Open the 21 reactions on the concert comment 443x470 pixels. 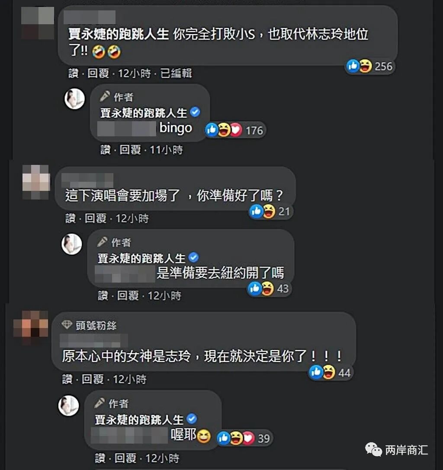point(270,212)
